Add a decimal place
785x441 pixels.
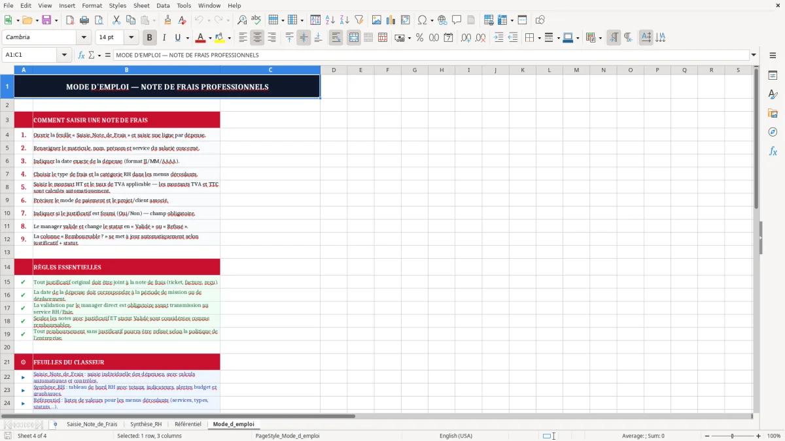tap(466, 38)
